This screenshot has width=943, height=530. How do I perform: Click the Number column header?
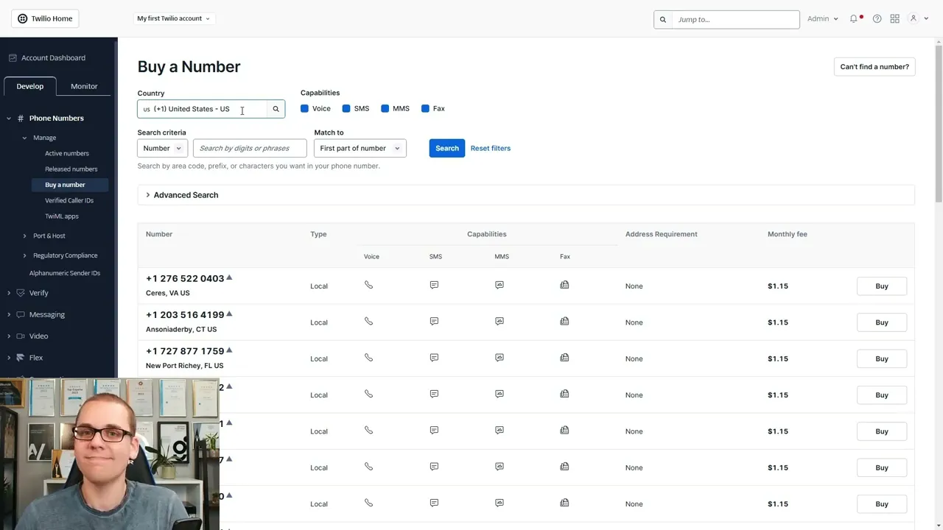159,234
